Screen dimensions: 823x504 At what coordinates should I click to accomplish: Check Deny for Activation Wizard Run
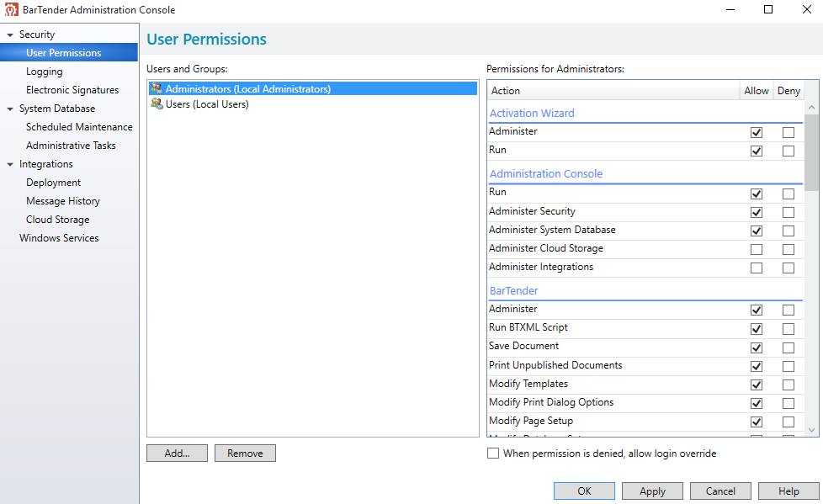click(788, 151)
